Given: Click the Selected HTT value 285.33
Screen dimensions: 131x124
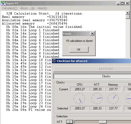Looking at the screenshot, I should (x=97, y=108).
